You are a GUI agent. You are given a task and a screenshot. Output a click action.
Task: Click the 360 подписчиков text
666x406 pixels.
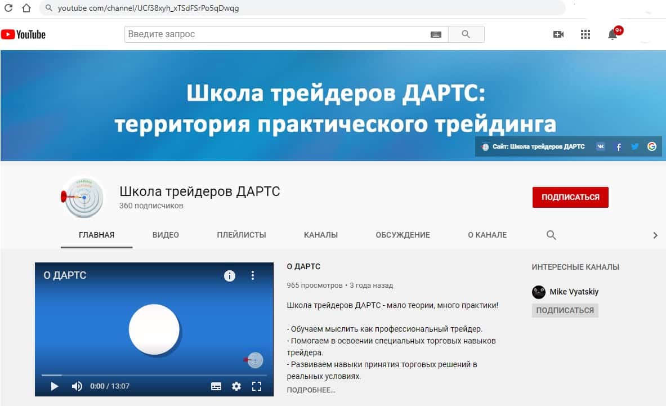pyautogui.click(x=151, y=206)
